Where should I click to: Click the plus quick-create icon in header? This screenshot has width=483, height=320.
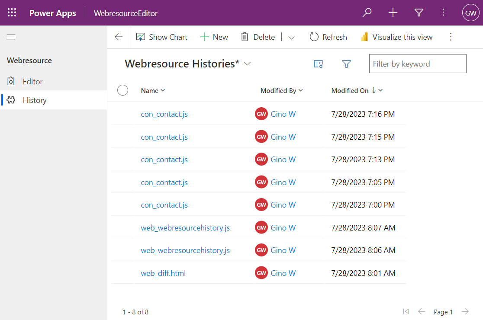point(393,13)
